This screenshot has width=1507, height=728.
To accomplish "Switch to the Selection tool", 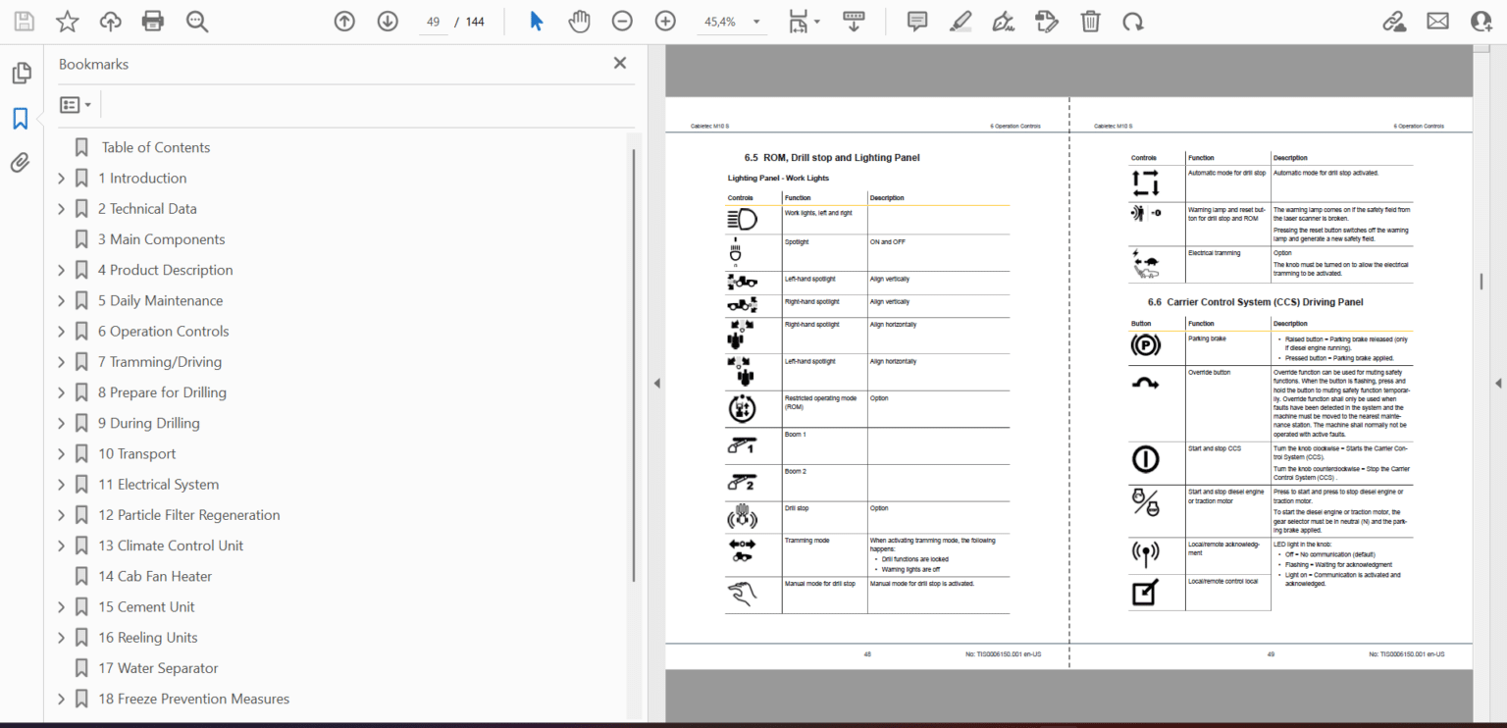I will [535, 21].
